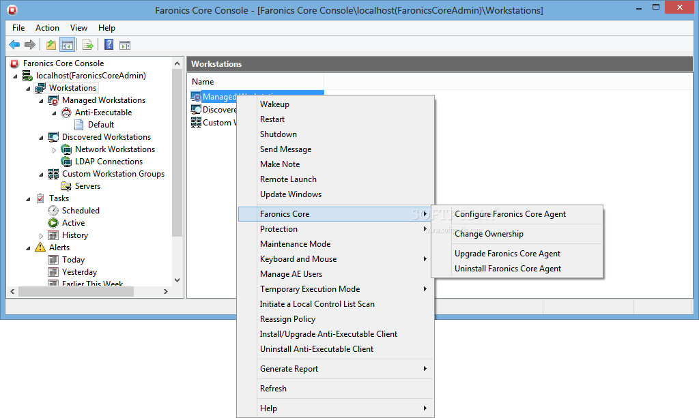Viewport: 699px width, 418px height.
Task: Click the Yesterday alerts icon
Action: pyautogui.click(x=53, y=272)
